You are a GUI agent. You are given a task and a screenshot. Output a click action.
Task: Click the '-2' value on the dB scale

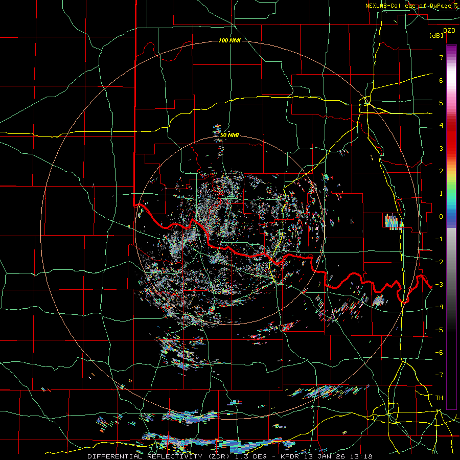coord(439,262)
